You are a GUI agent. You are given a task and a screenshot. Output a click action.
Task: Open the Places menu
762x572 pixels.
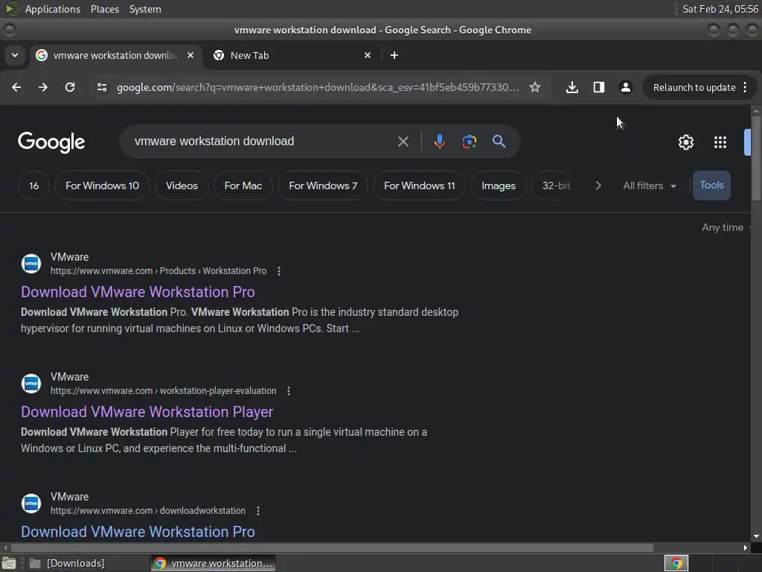click(105, 9)
